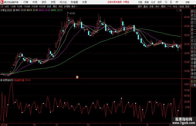
Task: Open the 发现 menu
Action: pos(53,2)
